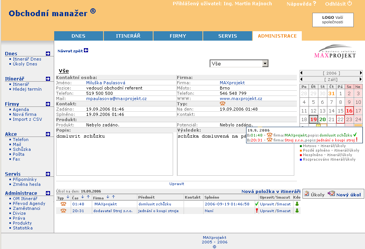Click the Servis section arrow icon in sidebar

pos(48,174)
